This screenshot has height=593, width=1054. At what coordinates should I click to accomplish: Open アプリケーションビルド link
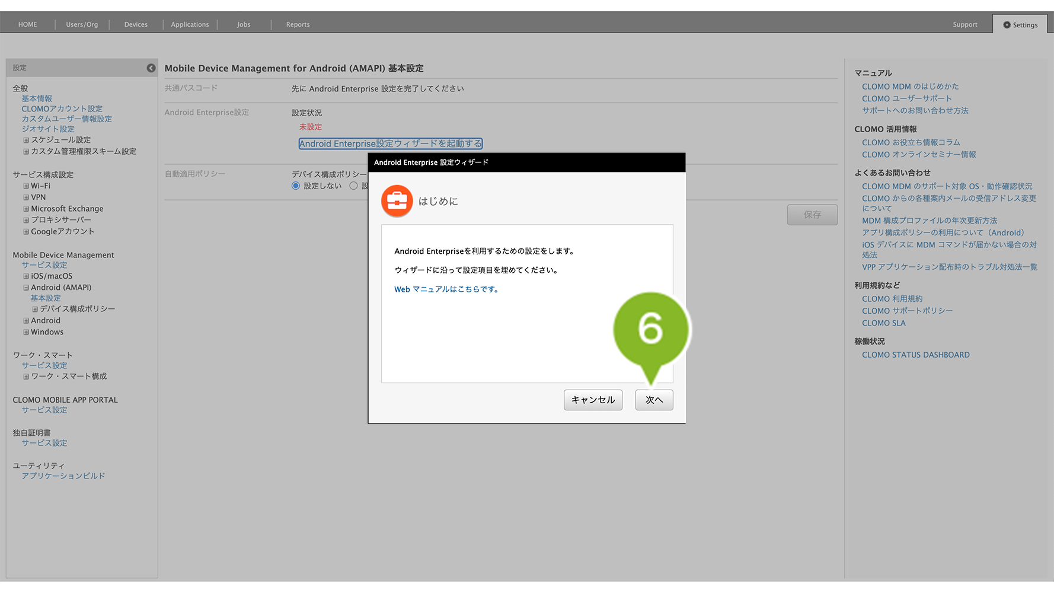click(63, 476)
